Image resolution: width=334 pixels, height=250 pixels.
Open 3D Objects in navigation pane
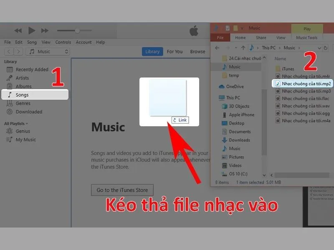tap(235, 106)
